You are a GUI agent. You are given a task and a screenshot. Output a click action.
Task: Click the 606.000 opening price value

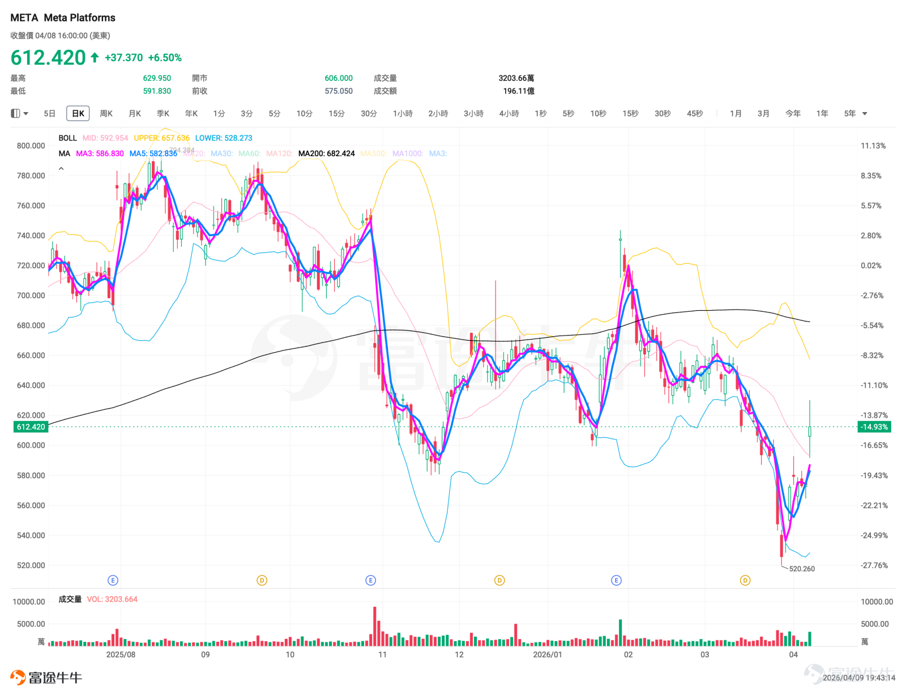click(339, 78)
